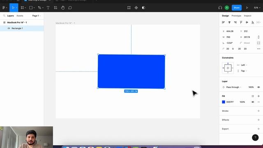This screenshot has width=263, height=148.
Task: Switch to the Layers tab
Action: pyautogui.click(x=10, y=16)
